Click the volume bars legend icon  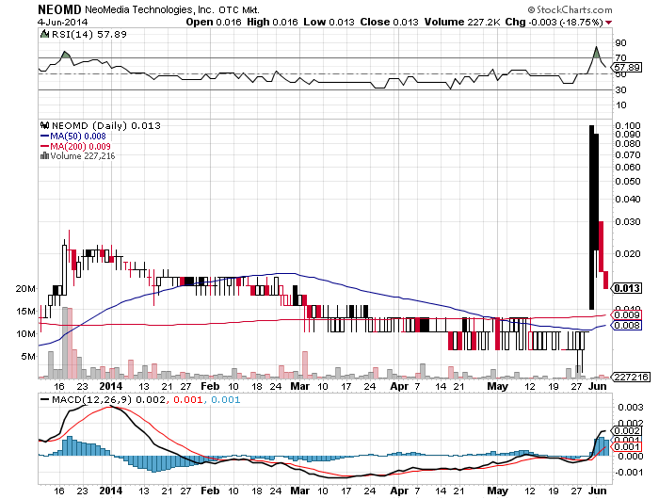tap(44, 156)
